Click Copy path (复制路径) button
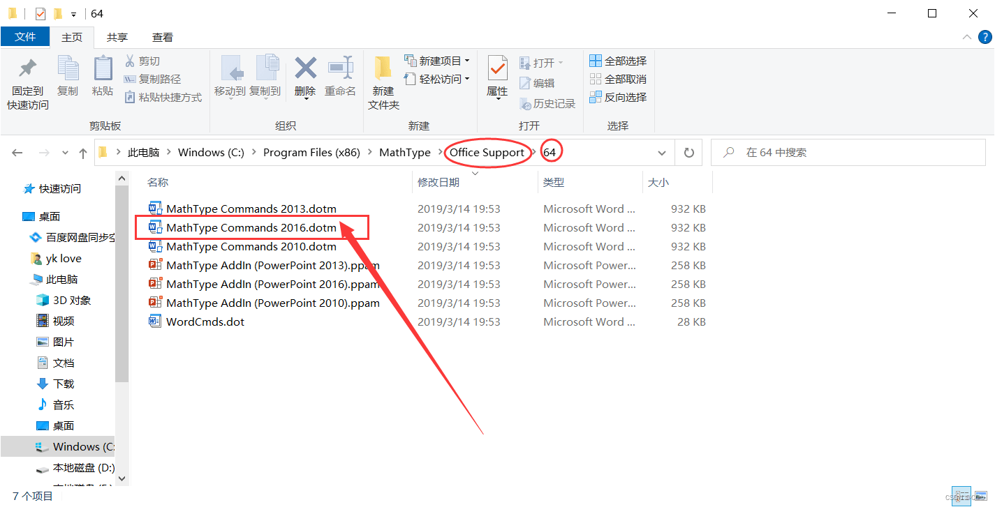 click(x=152, y=79)
